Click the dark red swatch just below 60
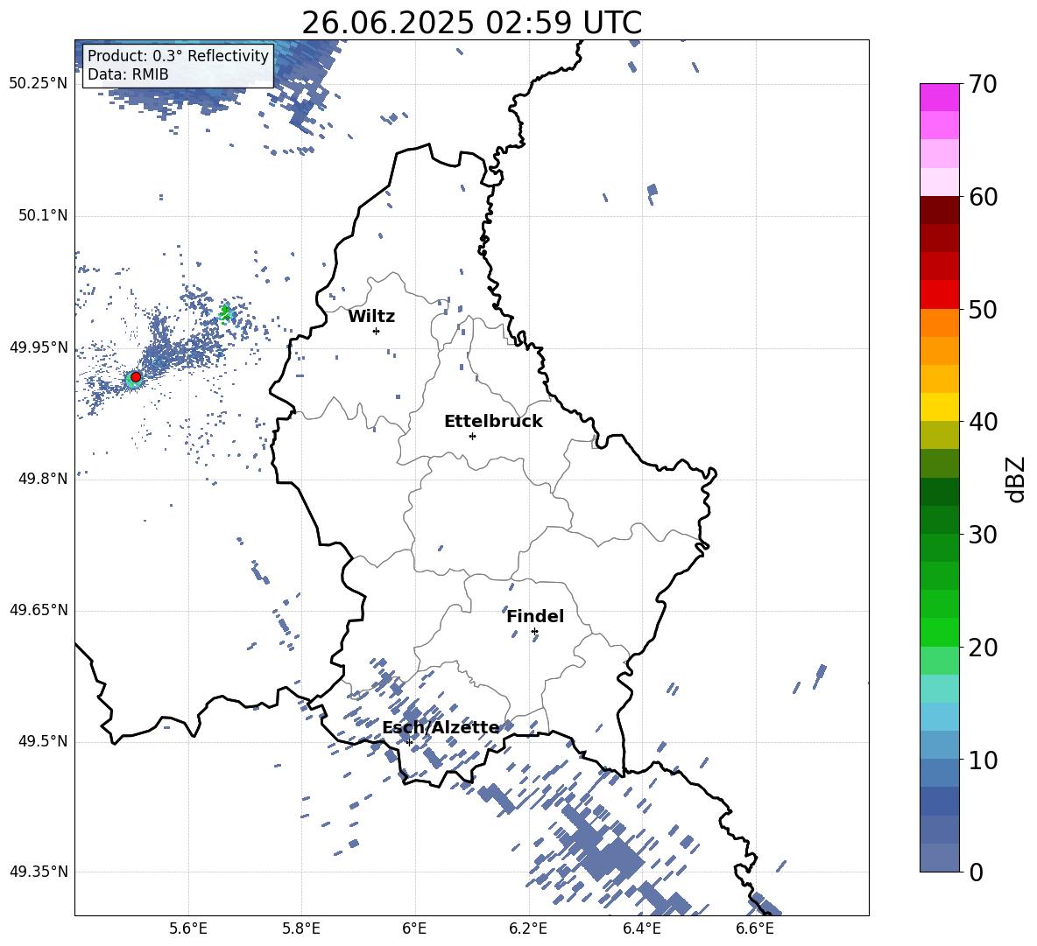Screen dimensions: 1037x946 point(940,210)
